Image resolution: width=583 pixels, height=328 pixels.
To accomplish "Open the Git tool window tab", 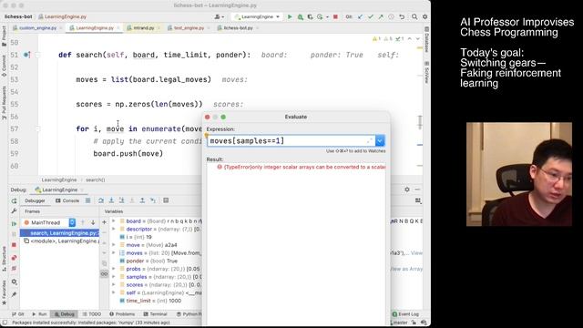I will pos(18,314).
